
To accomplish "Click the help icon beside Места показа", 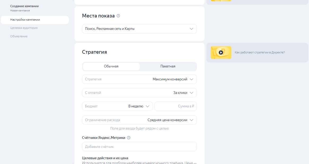I will tap(118, 16).
